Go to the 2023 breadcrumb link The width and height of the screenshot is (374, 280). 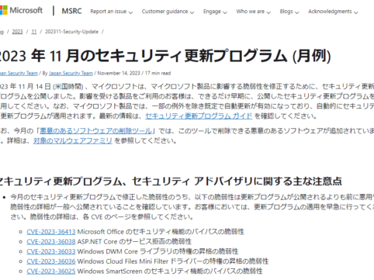pos(17,32)
